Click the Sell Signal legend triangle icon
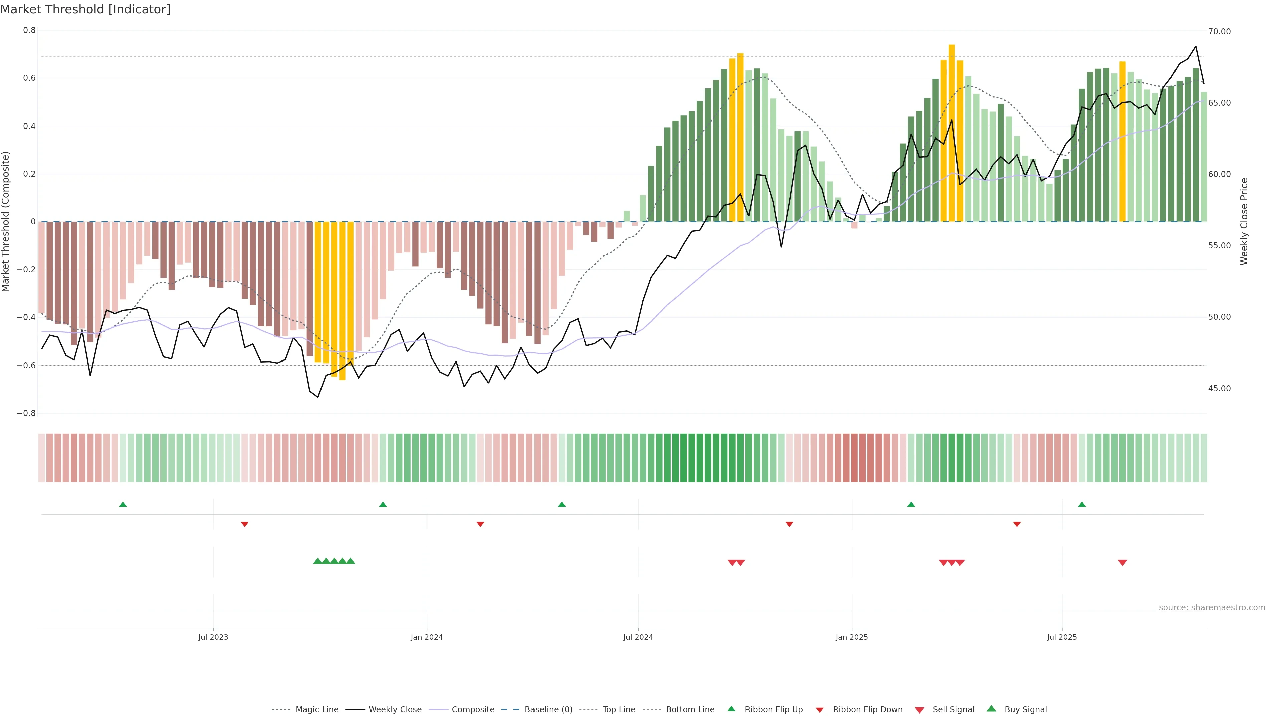Viewport: 1282px width, 721px height. (x=920, y=710)
